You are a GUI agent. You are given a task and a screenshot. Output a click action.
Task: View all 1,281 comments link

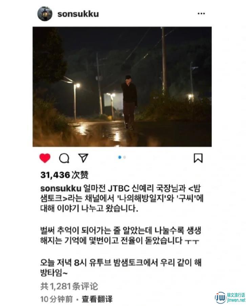click(69, 286)
